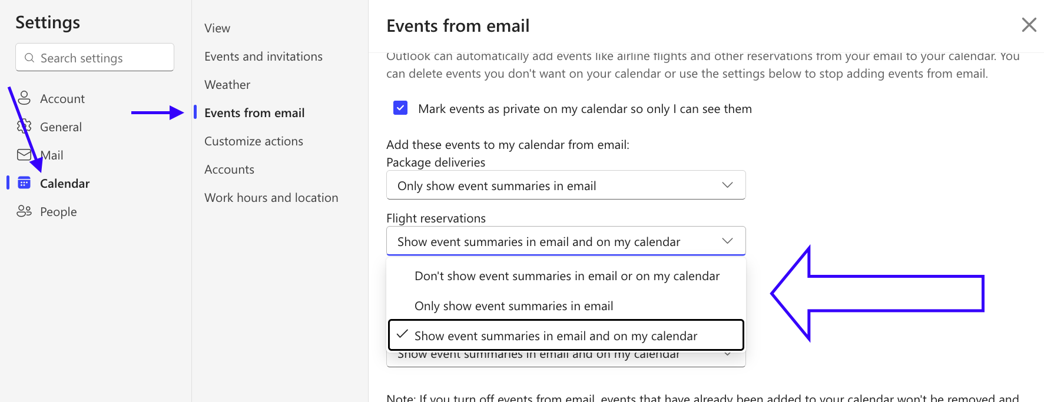1044x402 pixels.
Task: Open the Accounts calendar subsection
Action: coord(230,170)
